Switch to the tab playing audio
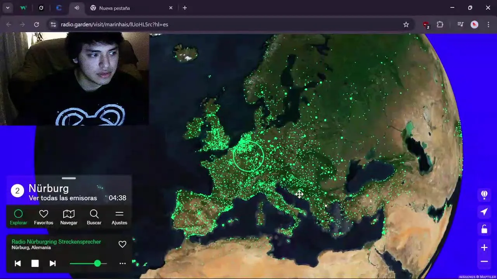This screenshot has height=279, width=497. click(77, 8)
